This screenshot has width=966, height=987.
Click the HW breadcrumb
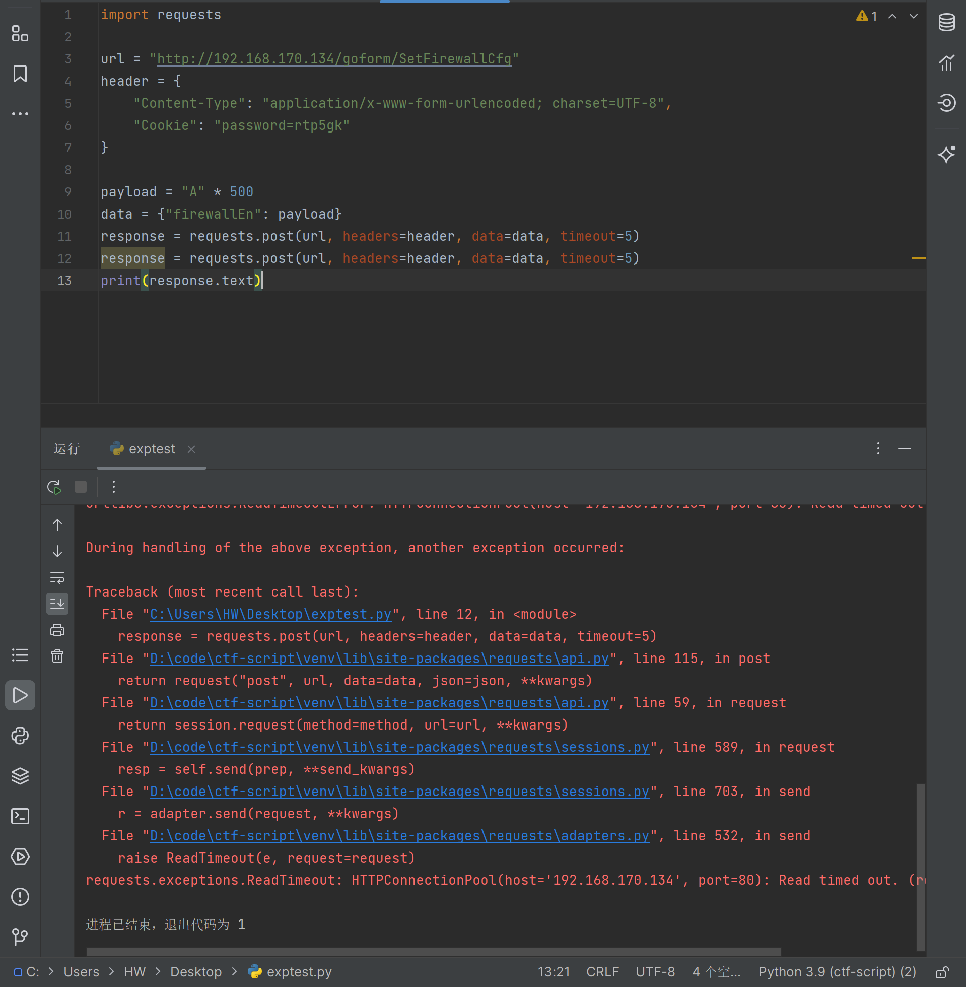click(134, 972)
